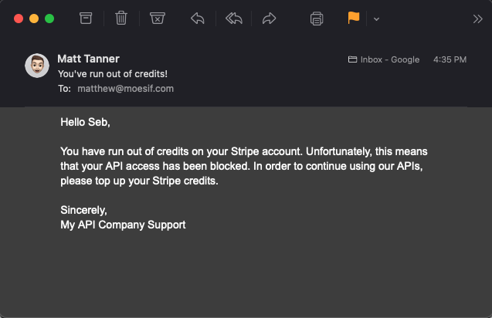492x318 pixels.
Task: Toggle the orange flag on this message
Action: (354, 18)
